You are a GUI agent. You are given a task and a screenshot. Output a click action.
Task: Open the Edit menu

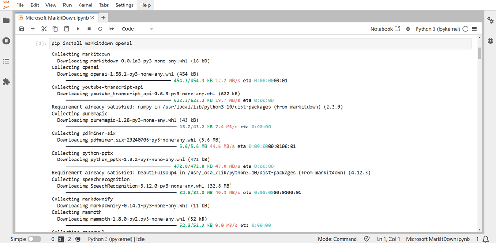click(x=35, y=5)
